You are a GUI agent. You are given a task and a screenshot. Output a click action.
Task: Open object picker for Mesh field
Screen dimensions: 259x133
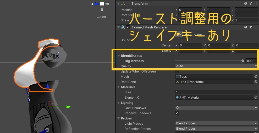tap(256, 76)
